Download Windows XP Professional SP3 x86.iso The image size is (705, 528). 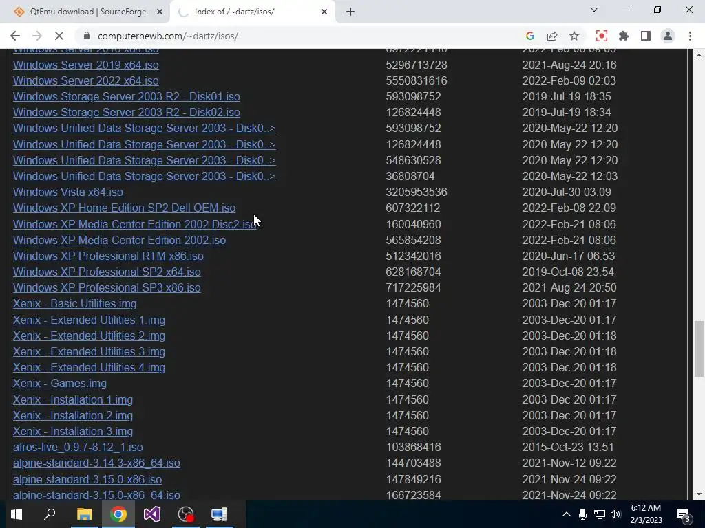pos(107,287)
